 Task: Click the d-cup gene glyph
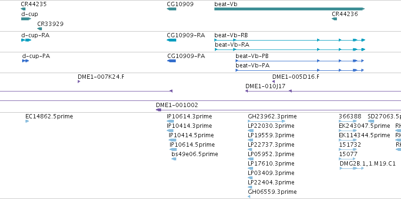(26, 19)
